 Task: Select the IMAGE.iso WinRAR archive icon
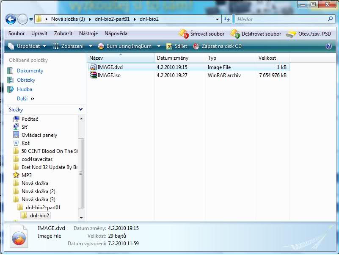pos(93,75)
